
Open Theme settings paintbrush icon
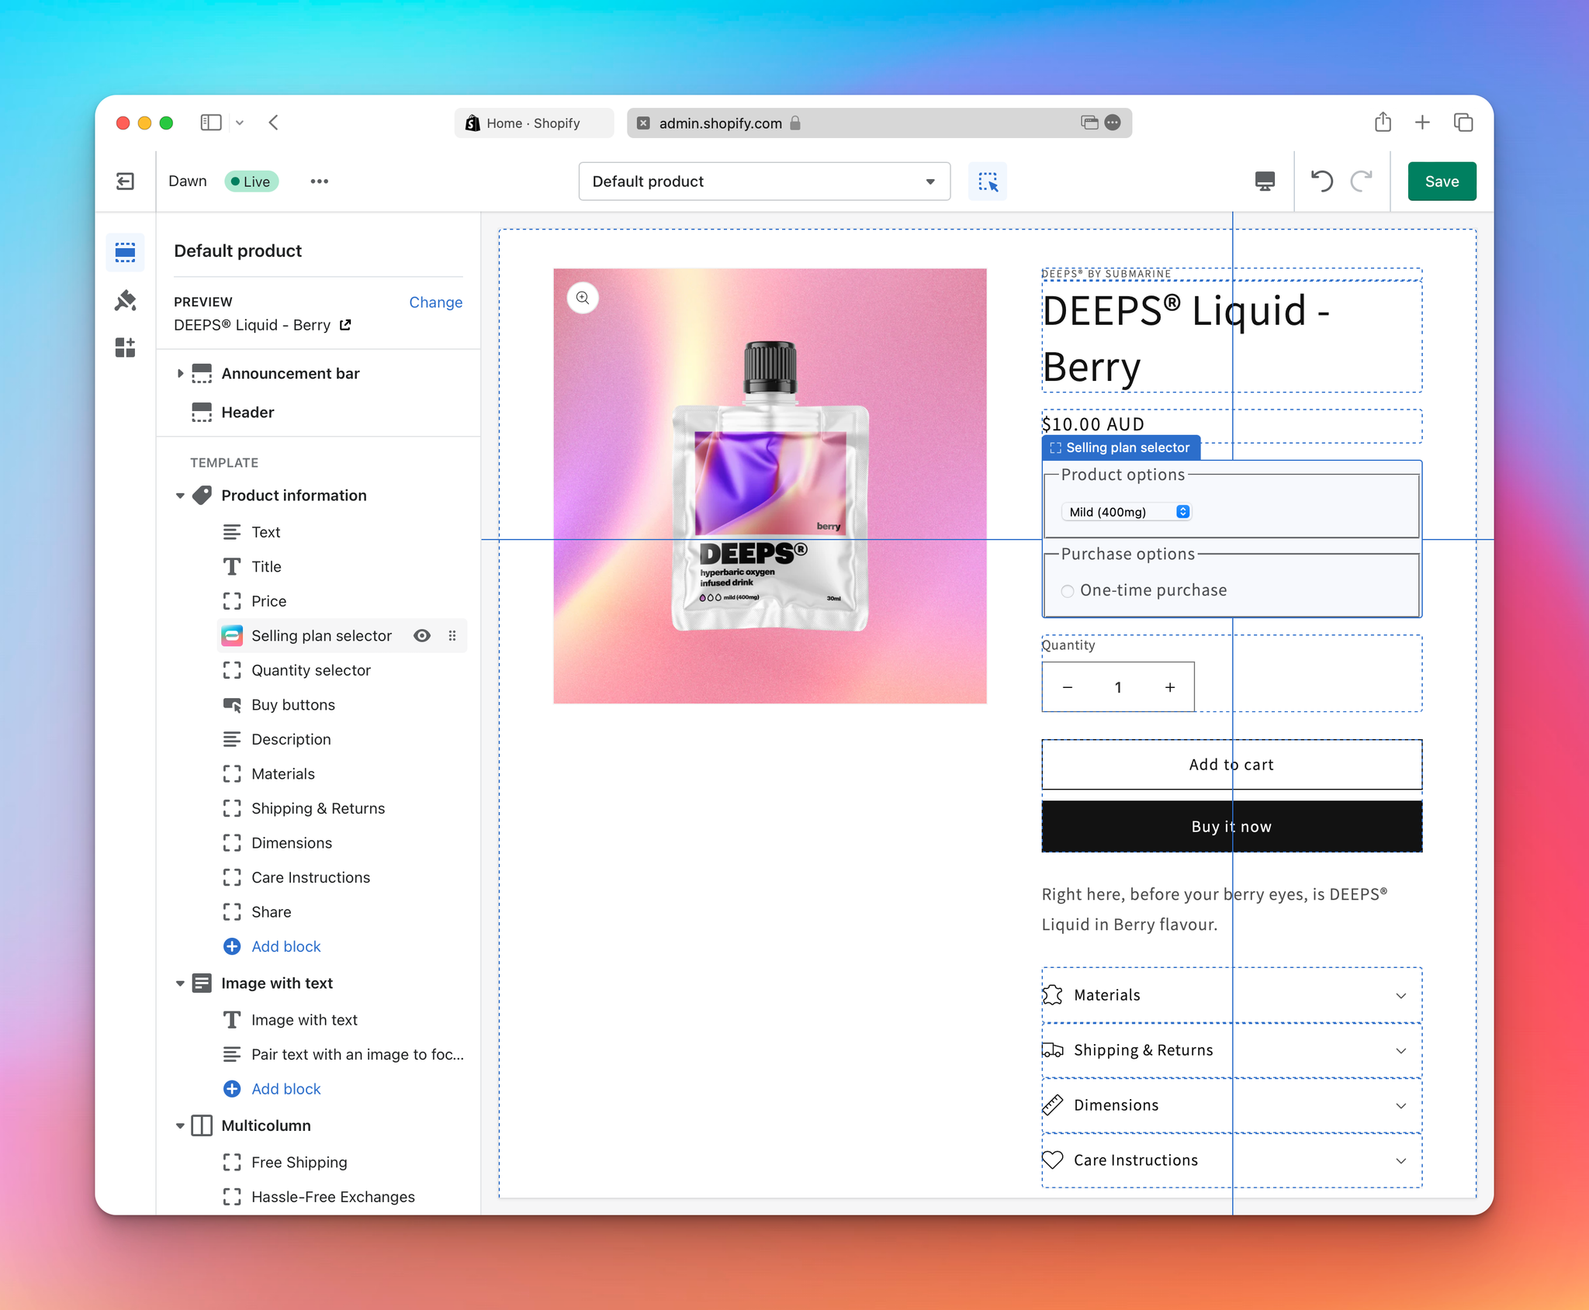tap(125, 300)
